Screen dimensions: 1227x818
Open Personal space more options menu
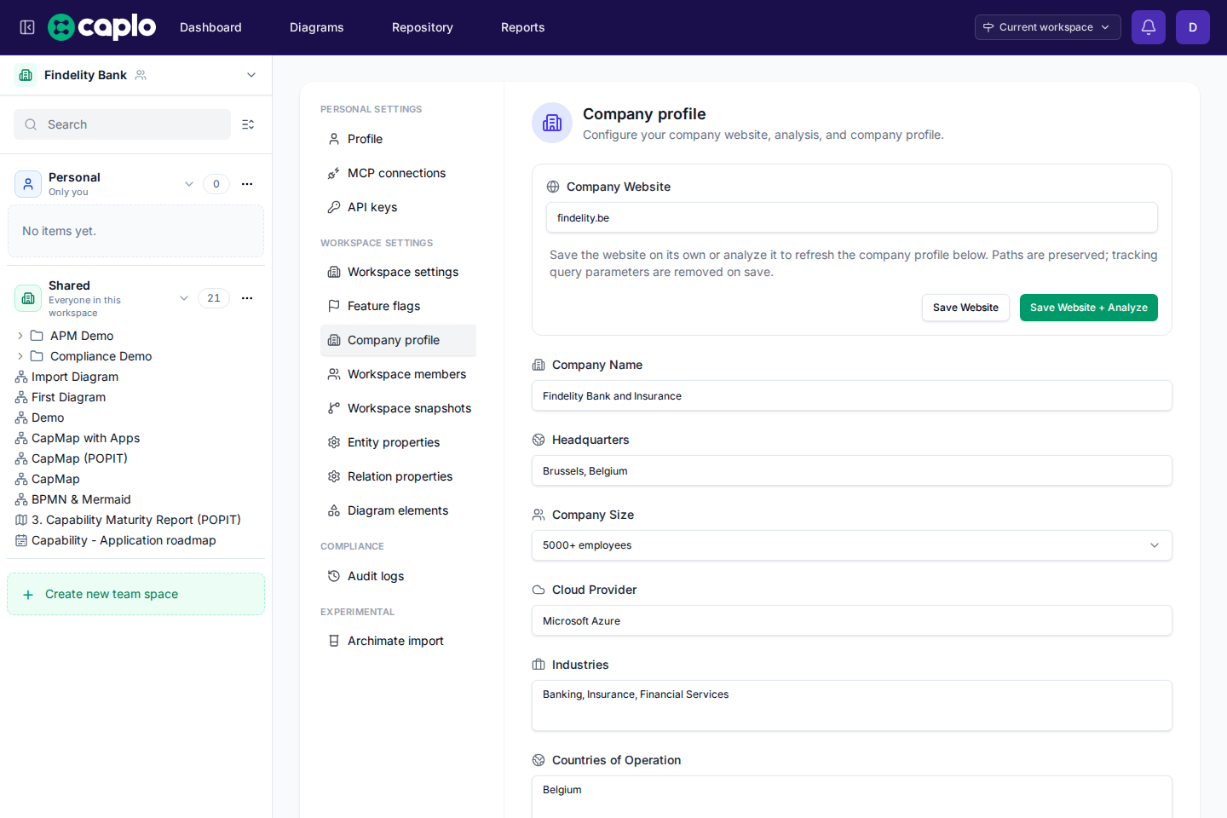coord(247,184)
